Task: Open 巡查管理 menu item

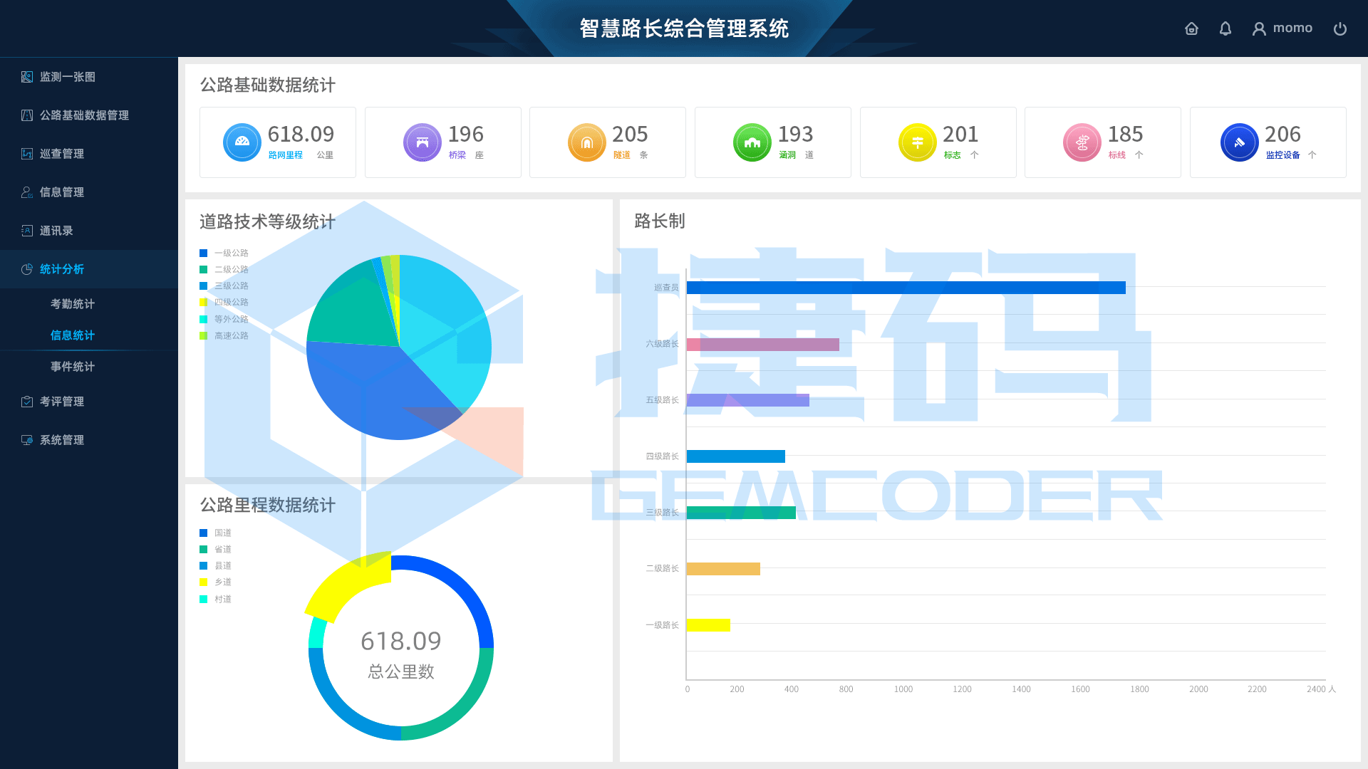Action: point(88,154)
